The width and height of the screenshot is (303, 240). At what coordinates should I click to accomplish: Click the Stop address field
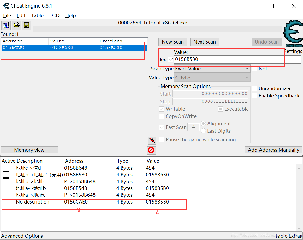point(210,101)
